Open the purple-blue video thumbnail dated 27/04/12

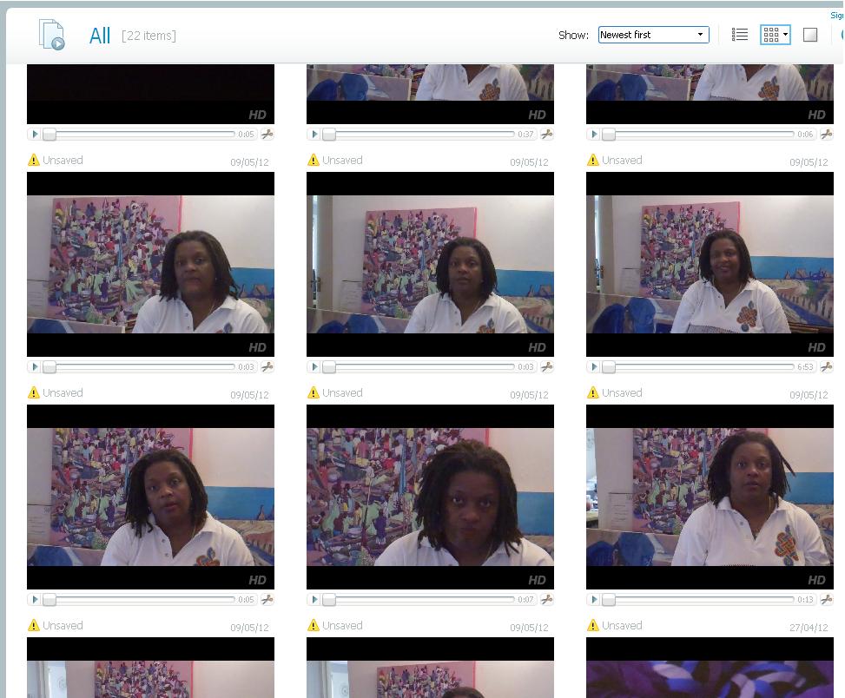click(710, 668)
